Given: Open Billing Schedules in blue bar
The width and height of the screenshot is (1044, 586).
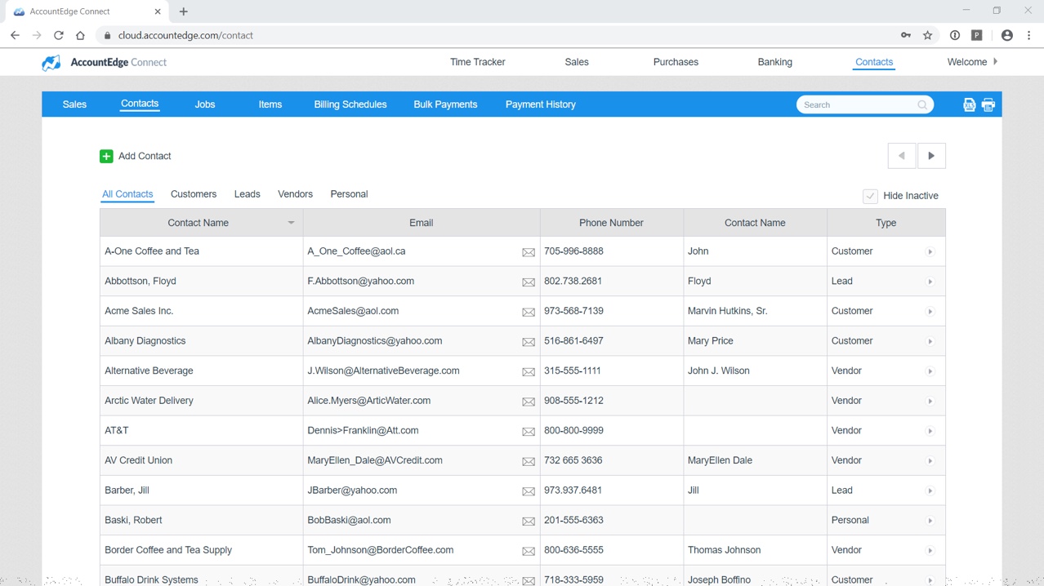Looking at the screenshot, I should coord(350,104).
